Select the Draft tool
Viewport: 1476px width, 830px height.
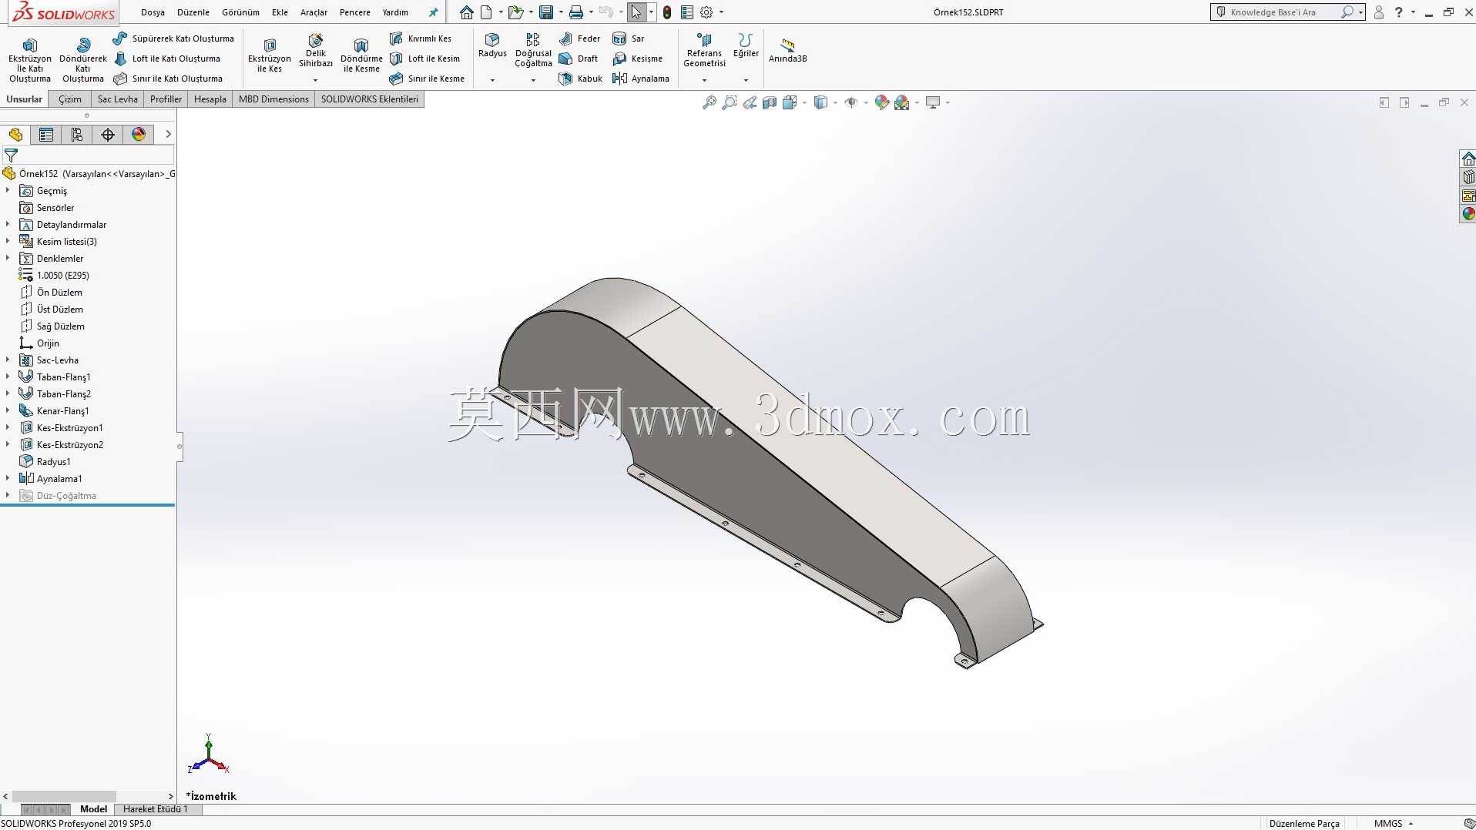tap(579, 59)
